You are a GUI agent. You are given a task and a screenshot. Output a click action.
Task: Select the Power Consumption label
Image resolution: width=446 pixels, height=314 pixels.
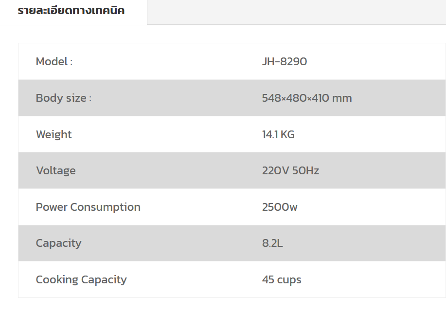88,207
